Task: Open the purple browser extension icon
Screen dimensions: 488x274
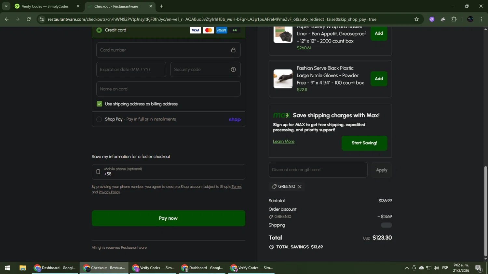Action: pos(432,19)
